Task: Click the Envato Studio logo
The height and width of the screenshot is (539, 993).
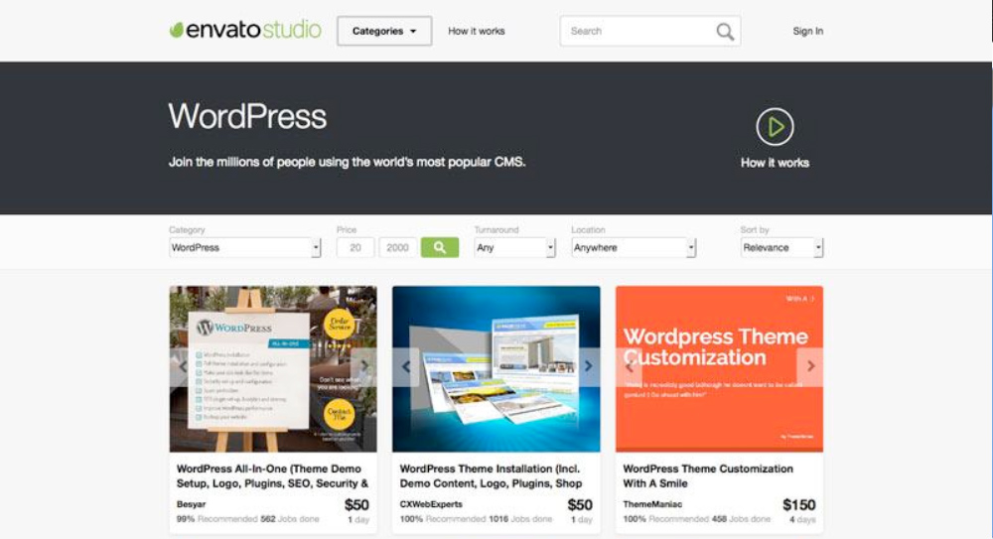Action: click(x=245, y=30)
